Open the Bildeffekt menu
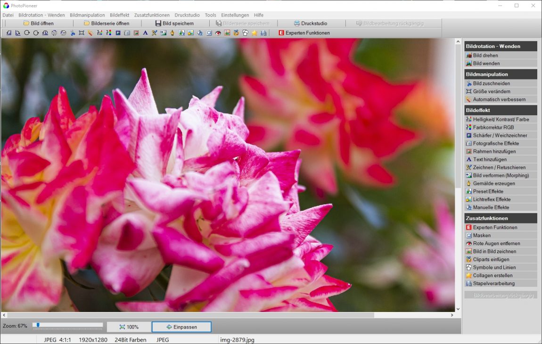542x344 pixels. tap(119, 15)
